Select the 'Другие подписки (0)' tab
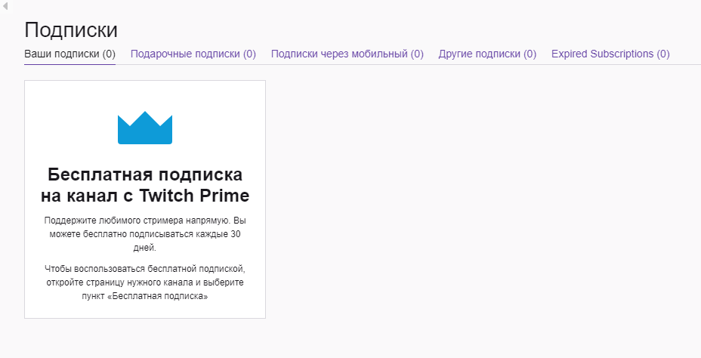Screen dimensions: 701x358 (x=487, y=54)
